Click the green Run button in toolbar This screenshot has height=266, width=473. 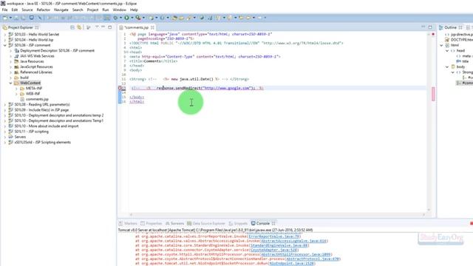pyautogui.click(x=126, y=18)
